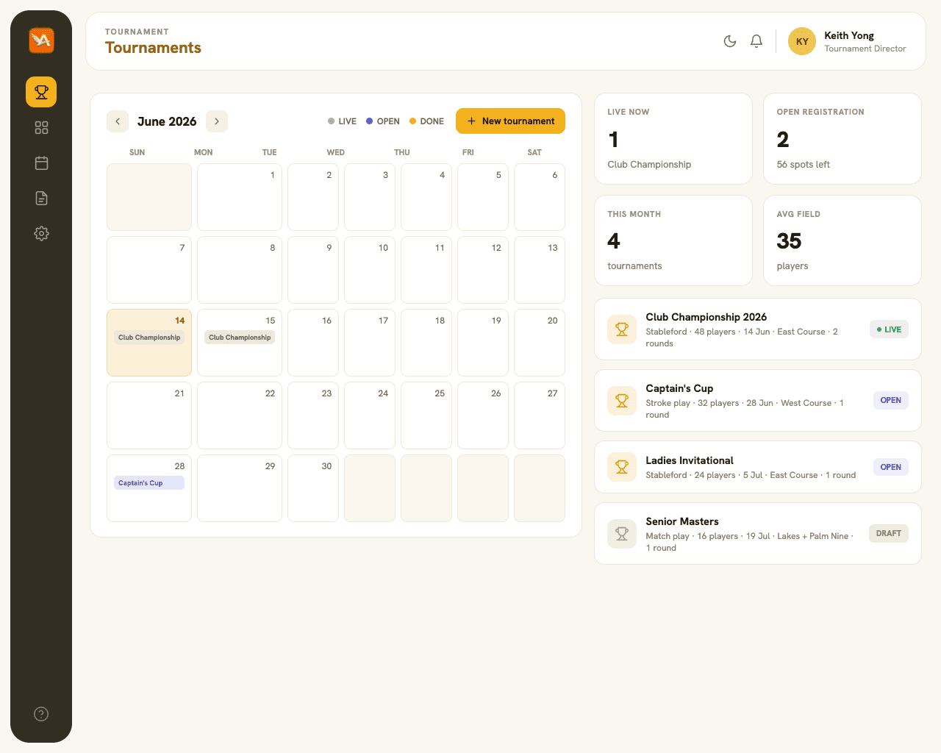Open the help question mark icon

click(x=41, y=714)
